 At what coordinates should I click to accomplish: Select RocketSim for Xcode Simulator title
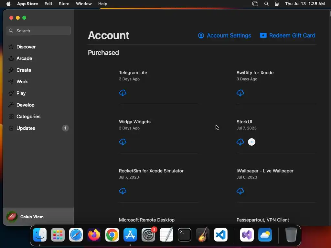[x=151, y=171]
